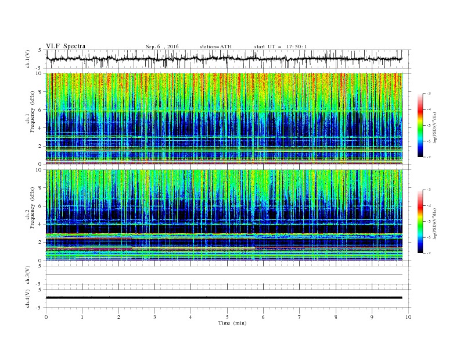Click the 'start UT = 17:50:1' header text
The height and width of the screenshot is (356, 460).
281,47
